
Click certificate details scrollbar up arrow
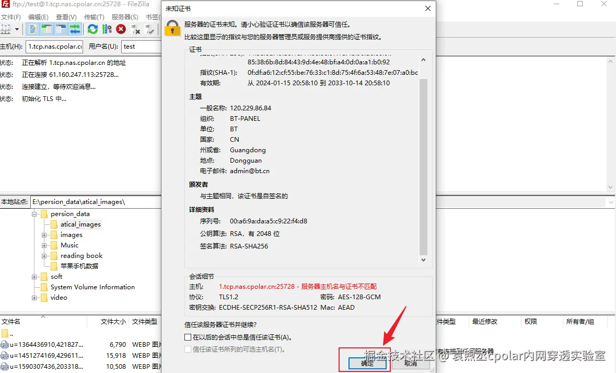(424, 60)
